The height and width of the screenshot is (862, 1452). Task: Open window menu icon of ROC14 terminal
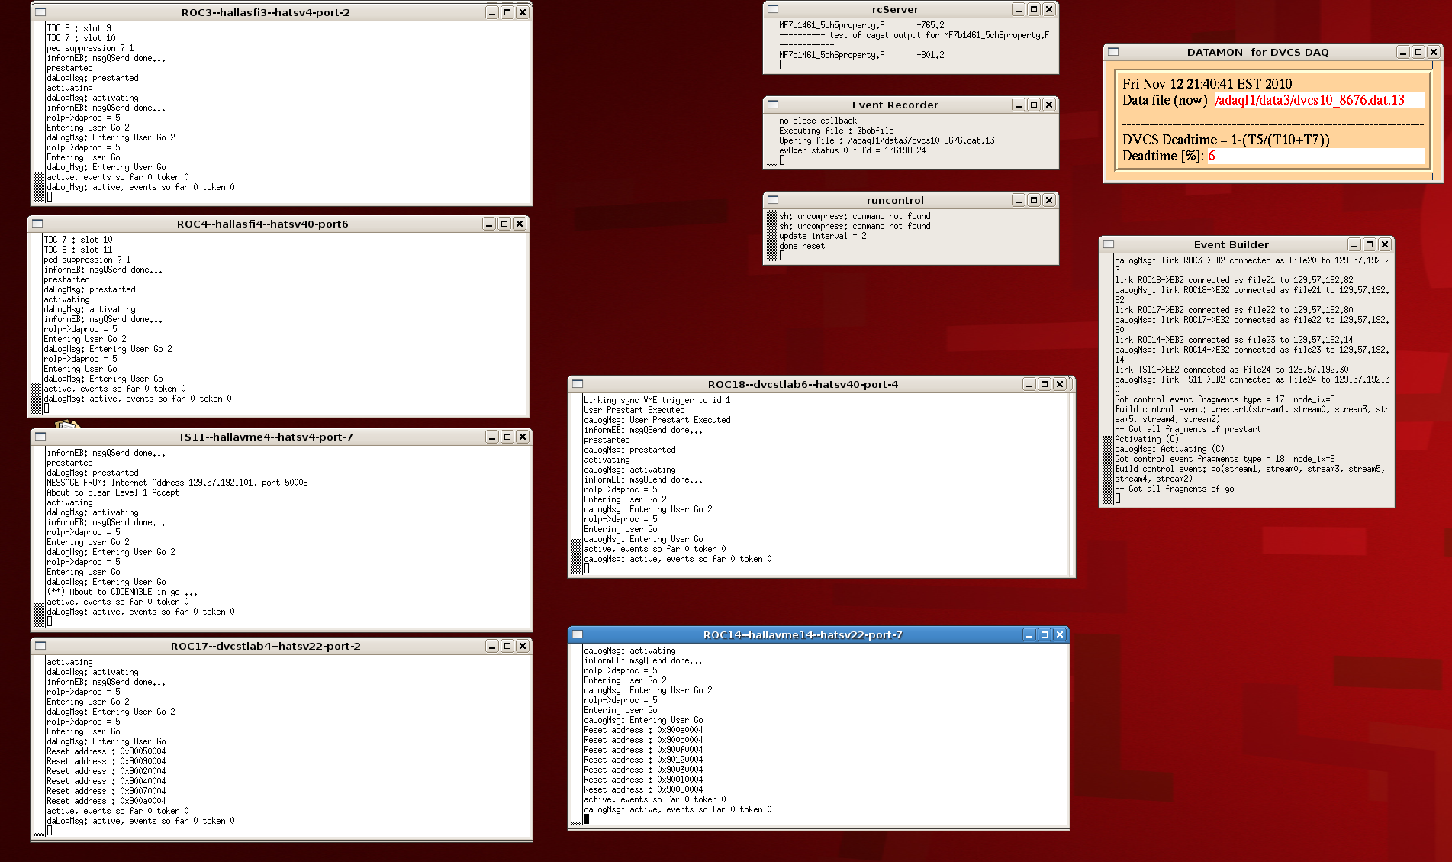pos(578,634)
